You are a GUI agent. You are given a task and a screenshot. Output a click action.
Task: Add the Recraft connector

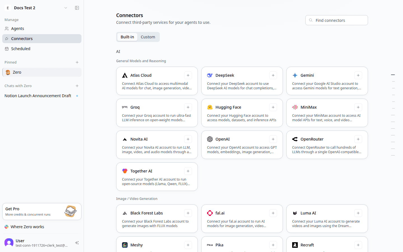coord(358,245)
